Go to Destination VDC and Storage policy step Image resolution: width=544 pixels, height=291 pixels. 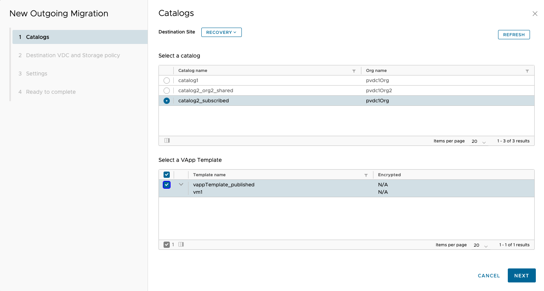(73, 55)
